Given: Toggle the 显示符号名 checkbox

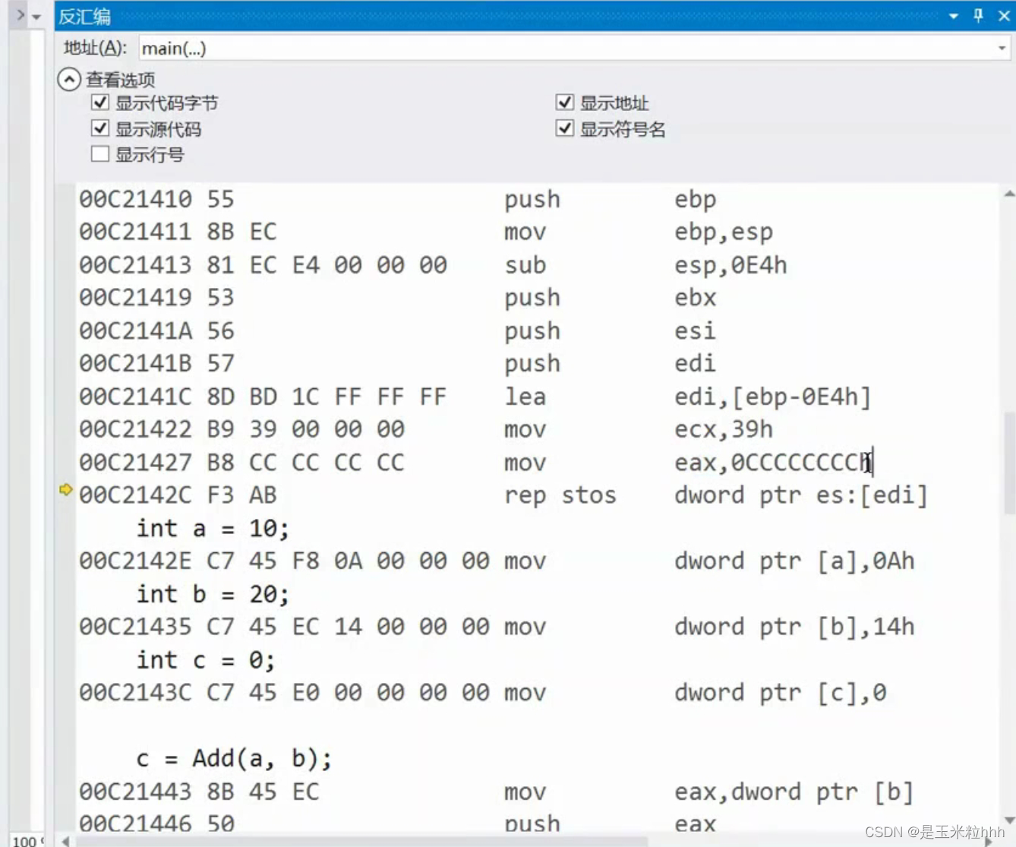Looking at the screenshot, I should pos(564,128).
